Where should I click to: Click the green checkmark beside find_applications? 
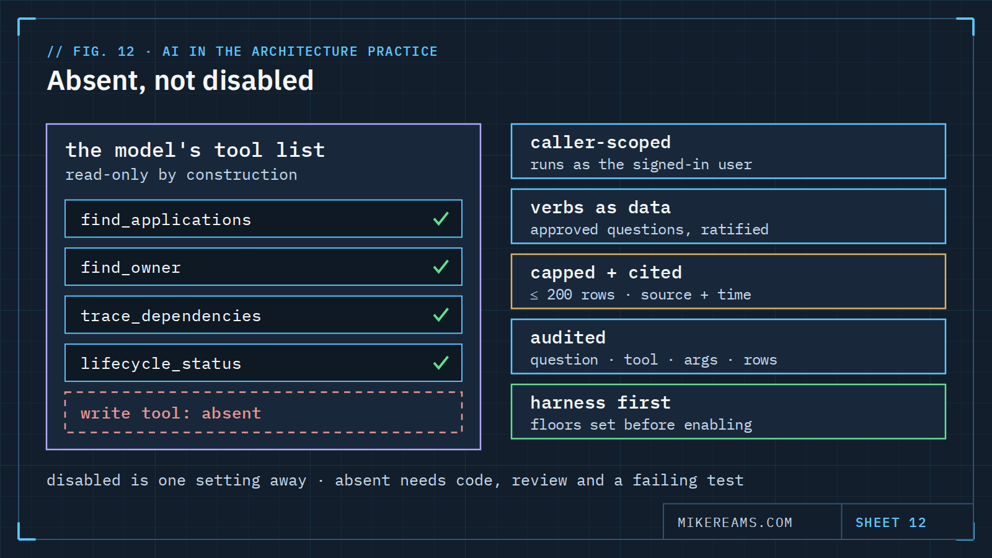click(441, 219)
